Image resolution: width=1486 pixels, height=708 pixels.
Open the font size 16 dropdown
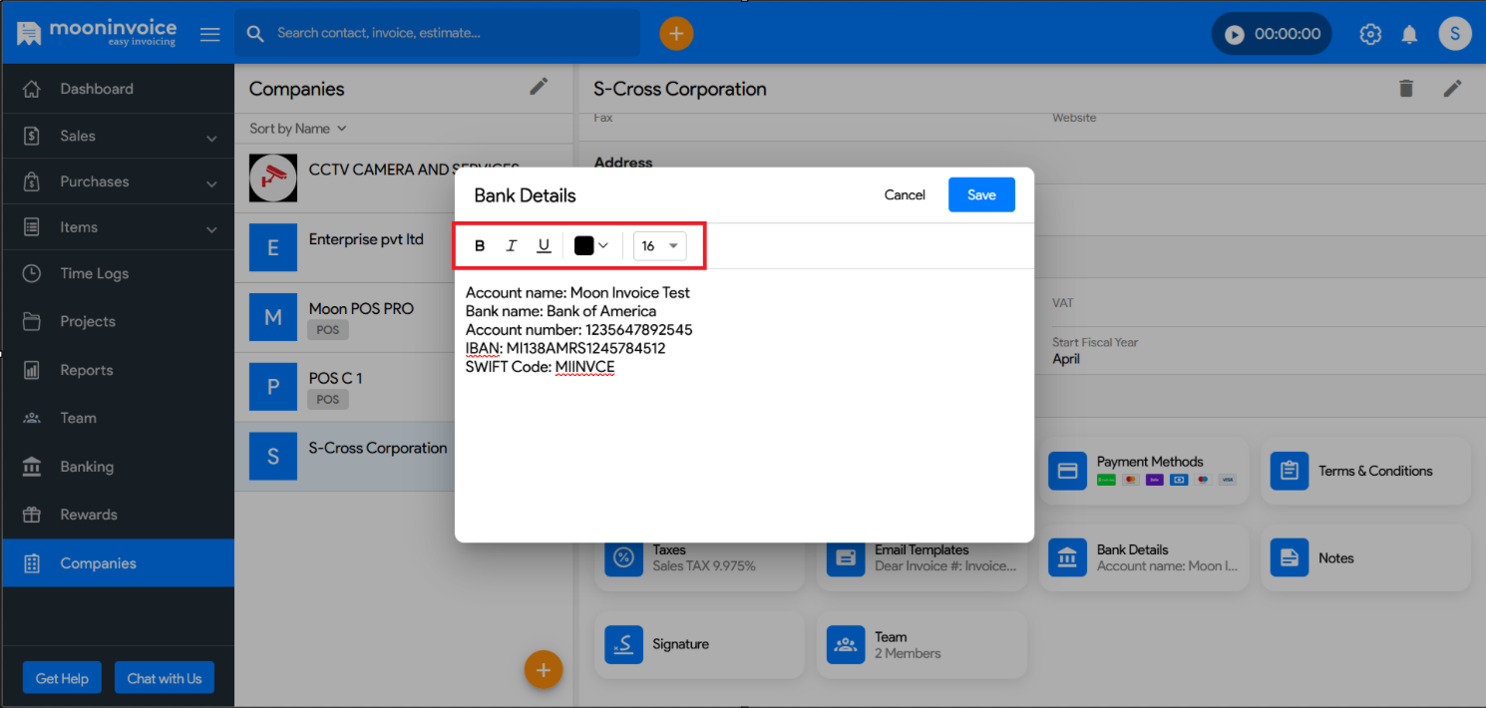coord(660,246)
